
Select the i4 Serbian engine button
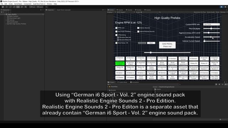tap(172, 59)
